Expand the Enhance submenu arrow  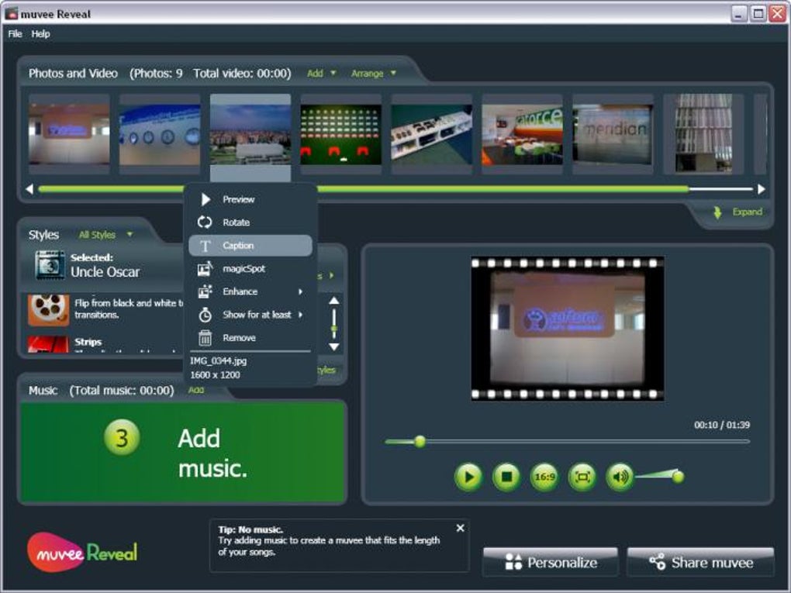pyautogui.click(x=301, y=291)
